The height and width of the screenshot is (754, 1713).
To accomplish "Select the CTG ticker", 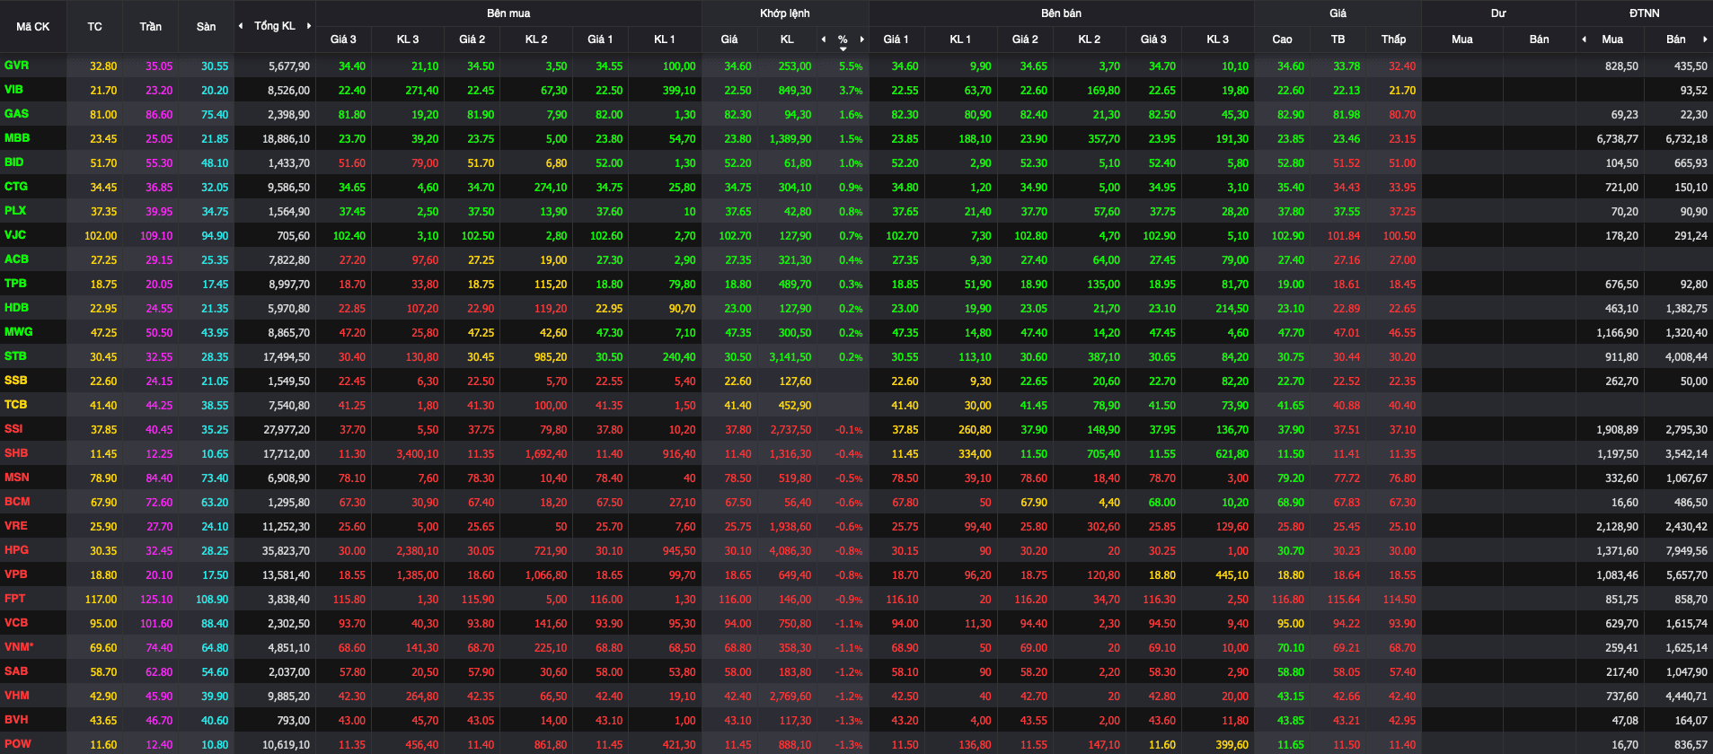I will click(x=16, y=187).
